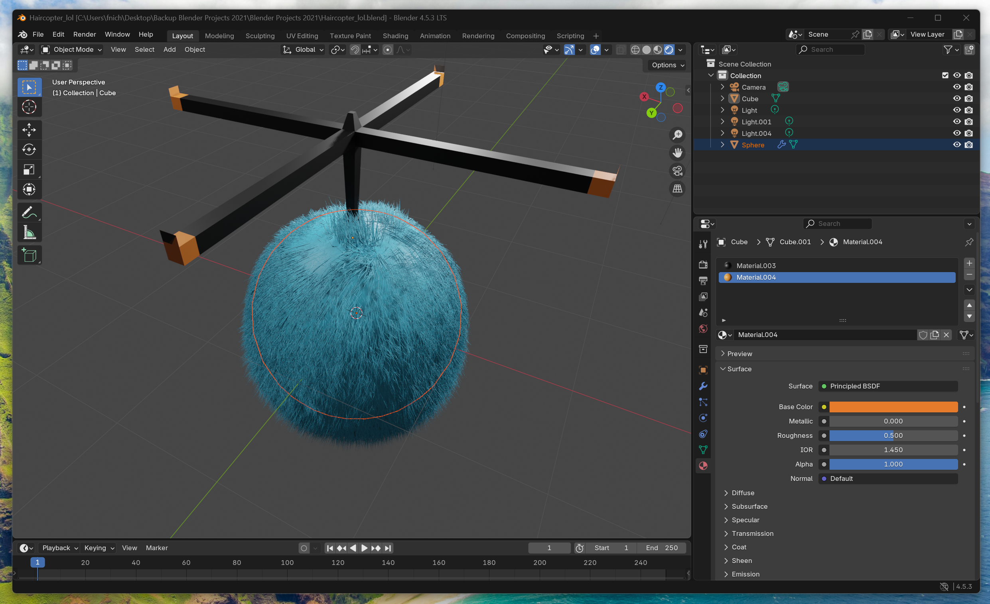Click the orange Base Color swatch
Screen dimensions: 990x604
coord(893,407)
